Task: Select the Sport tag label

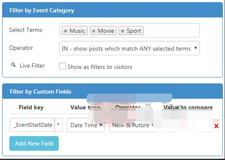Action: (134, 31)
